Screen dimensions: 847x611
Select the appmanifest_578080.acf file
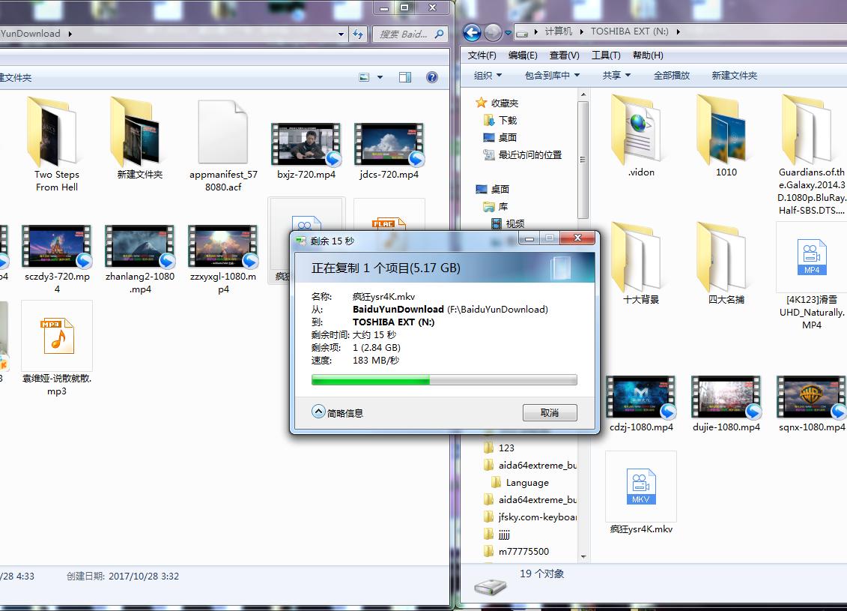[x=223, y=145]
